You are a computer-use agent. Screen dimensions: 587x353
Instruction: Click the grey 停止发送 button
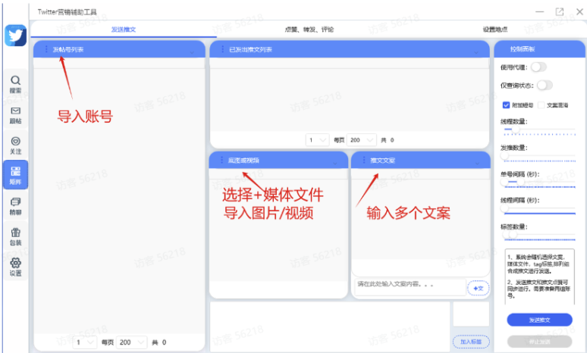539,342
